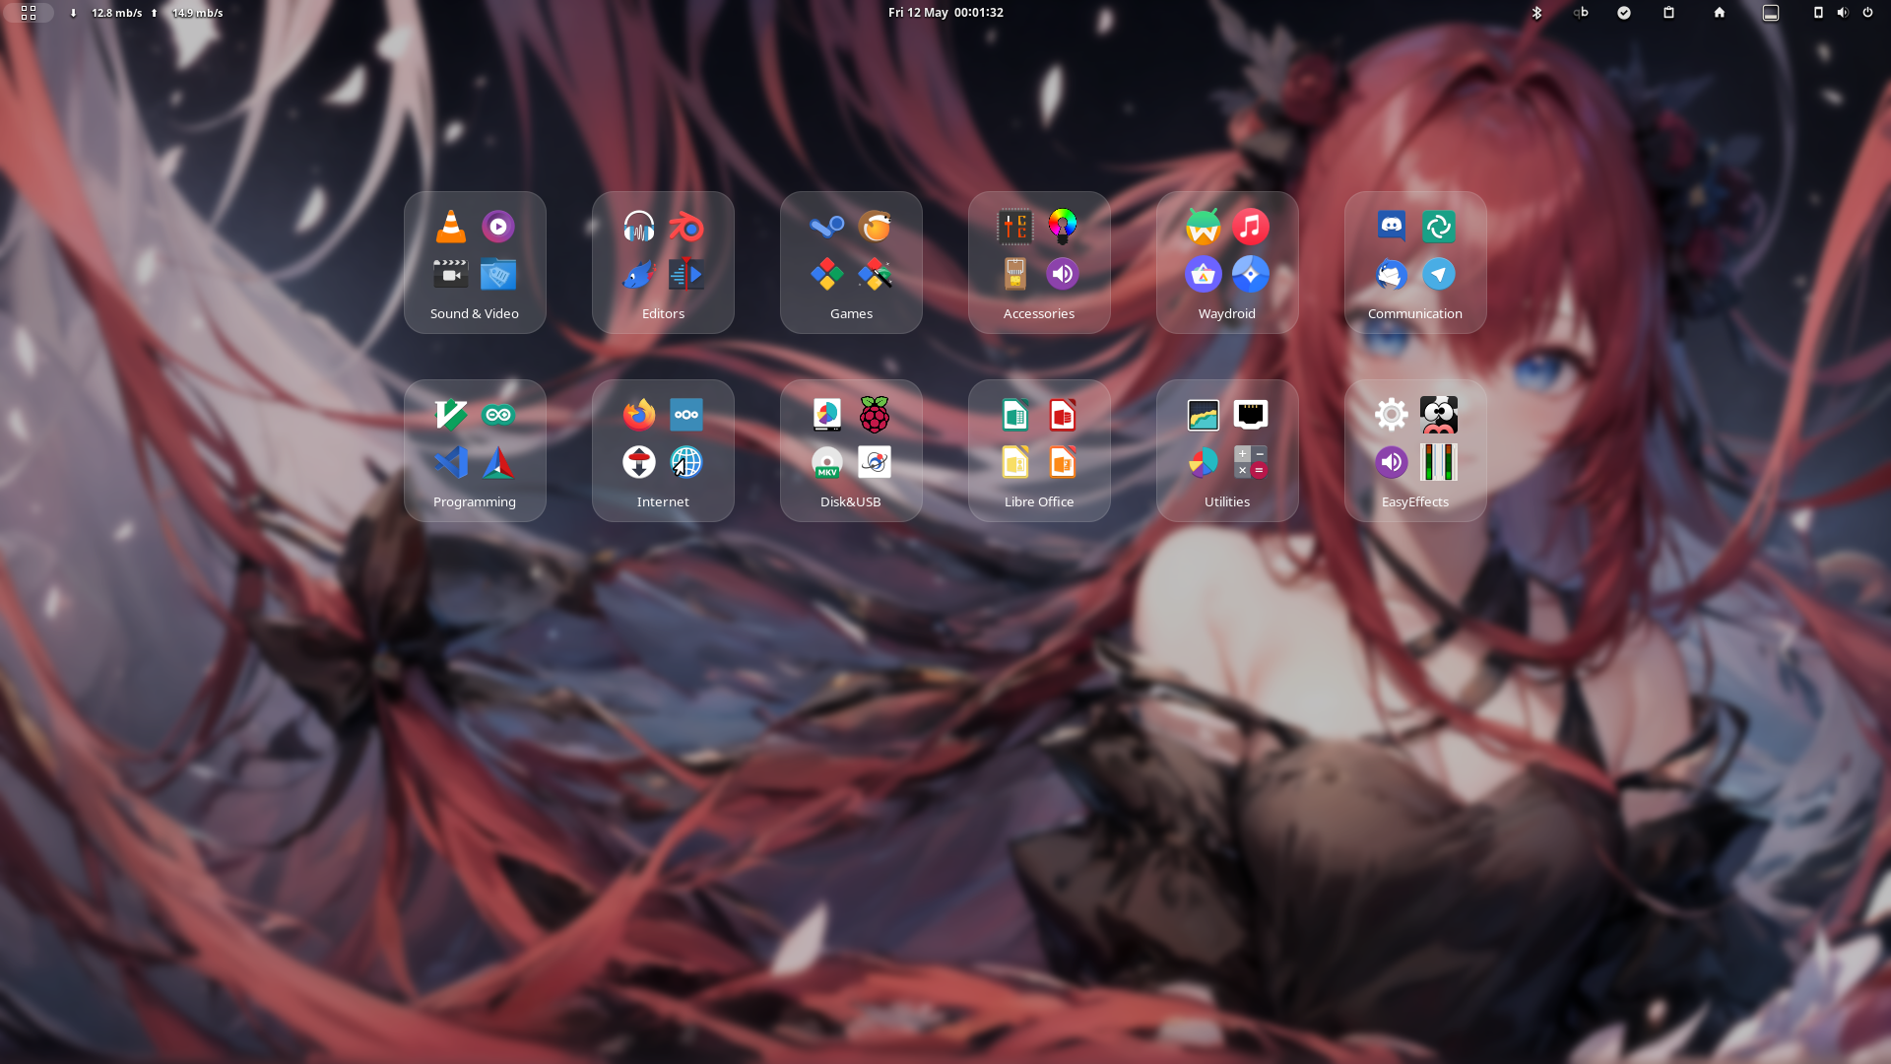Expand the Waydroid folder

pyautogui.click(x=1227, y=263)
